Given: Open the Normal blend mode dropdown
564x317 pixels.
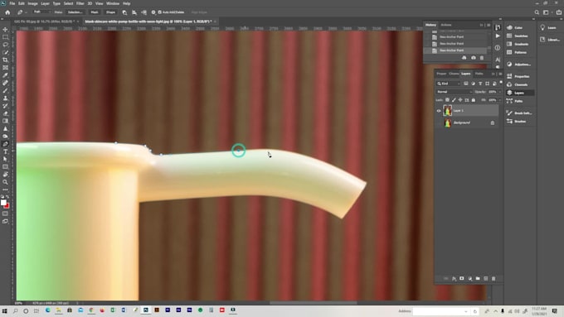Looking at the screenshot, I should click(x=454, y=92).
